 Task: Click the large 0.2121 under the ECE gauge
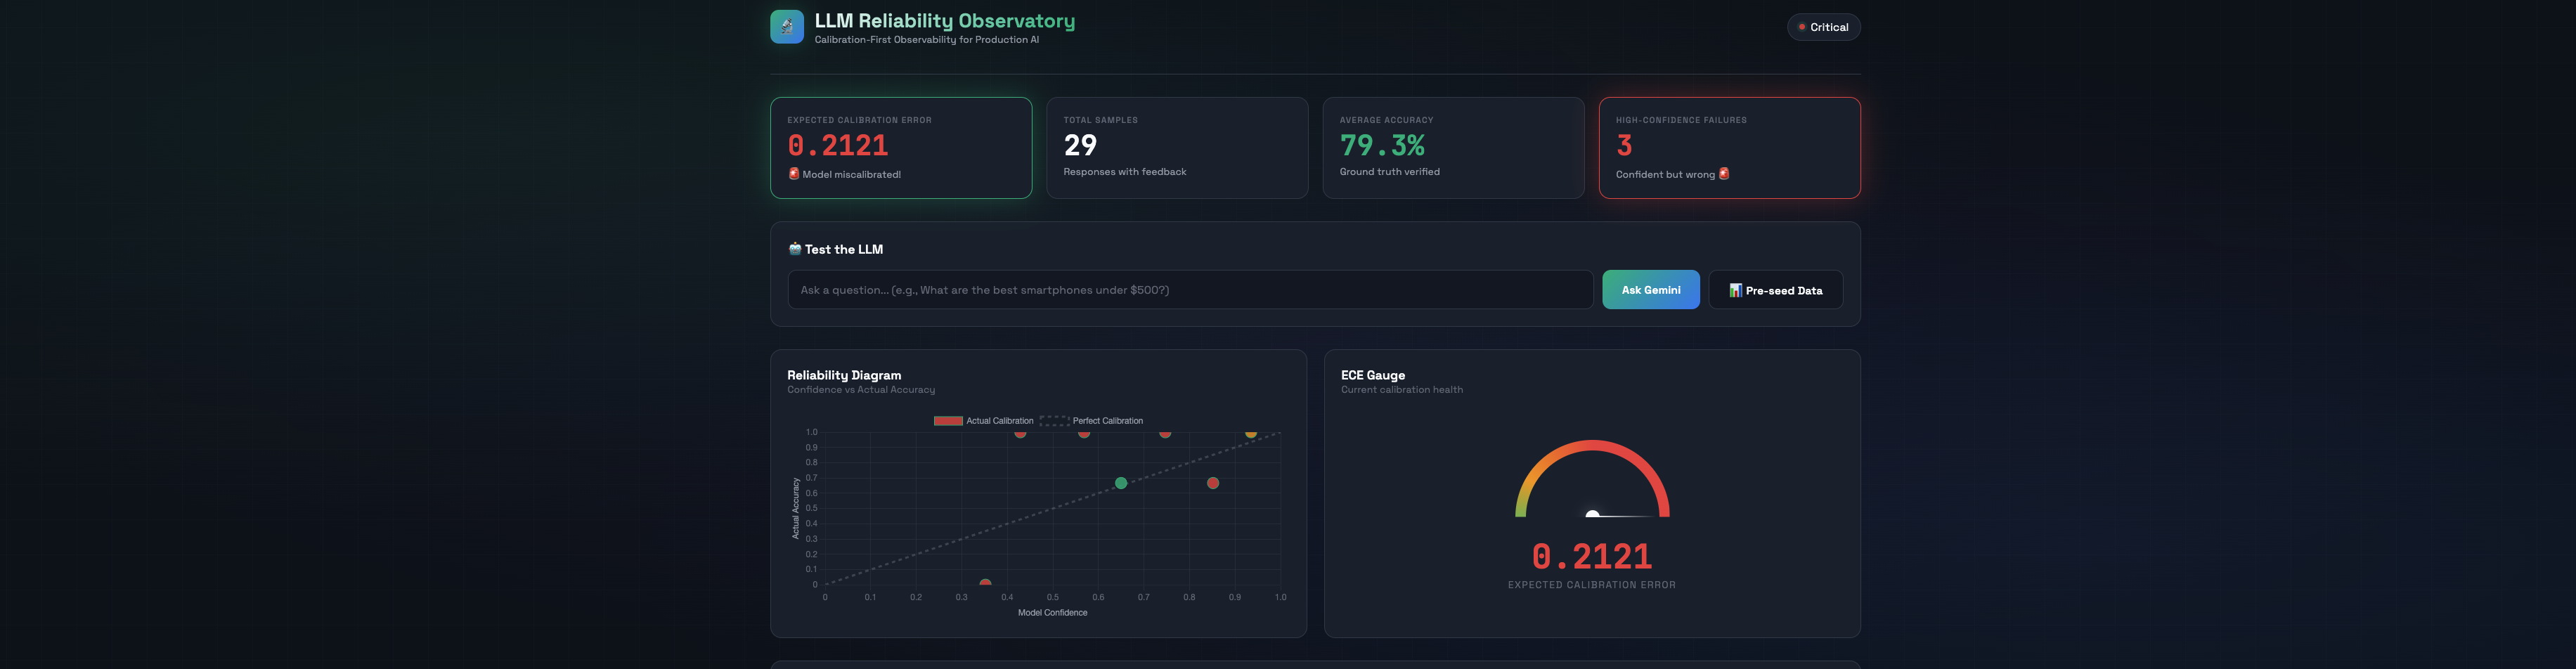(x=1592, y=556)
